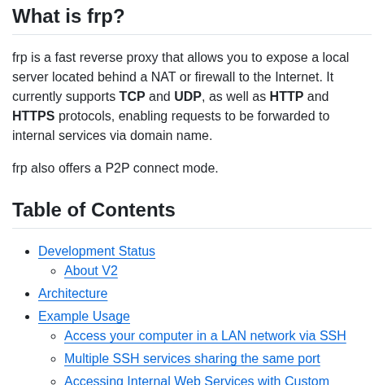Viewport: 383px width, 385px height.
Task: Click the bullet beside Architecture
Action: 27,294
